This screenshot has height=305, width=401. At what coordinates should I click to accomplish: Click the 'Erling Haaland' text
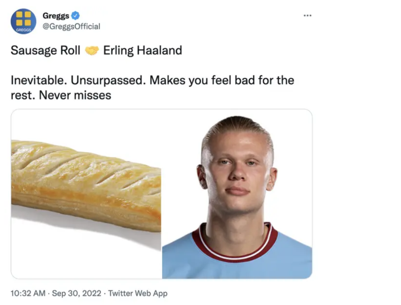pos(143,51)
